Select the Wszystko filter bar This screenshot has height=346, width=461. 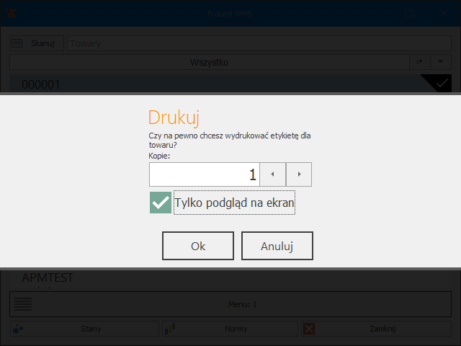click(209, 63)
